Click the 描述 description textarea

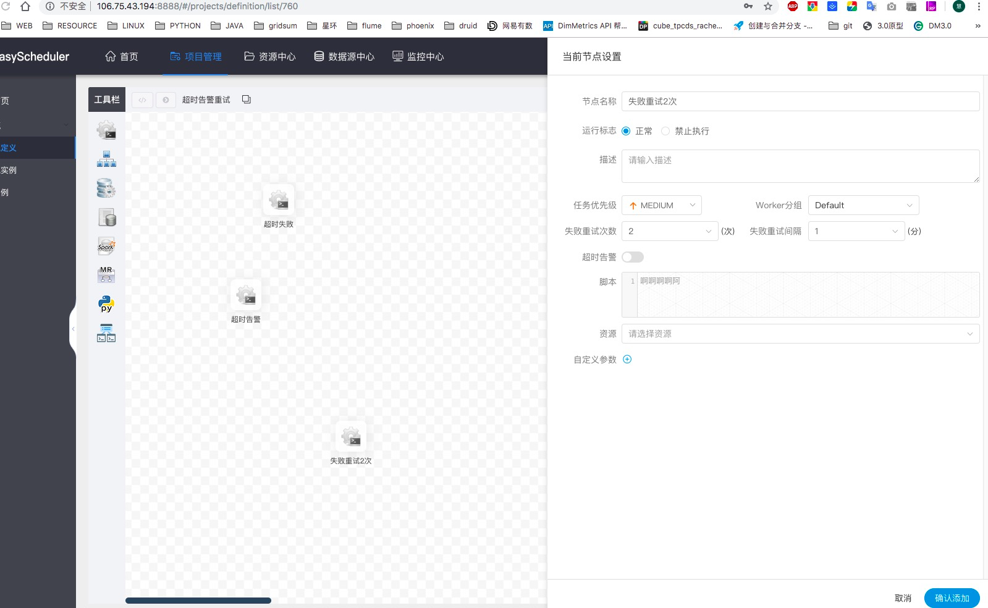[x=801, y=166]
